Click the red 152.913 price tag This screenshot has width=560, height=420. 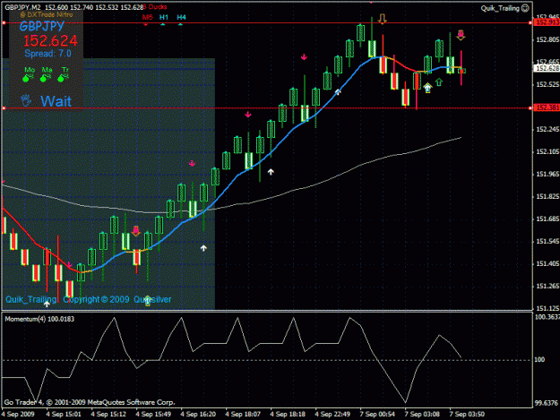click(x=547, y=22)
